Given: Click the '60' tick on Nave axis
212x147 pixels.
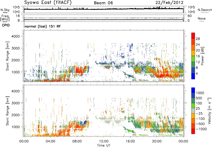Looking at the screenshot, I should (x=189, y=16).
